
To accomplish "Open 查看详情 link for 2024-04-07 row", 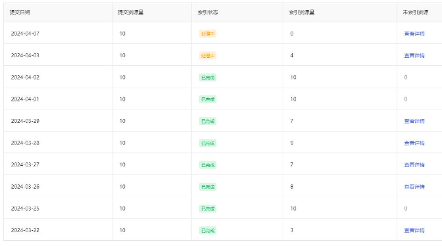I will click(414, 34).
